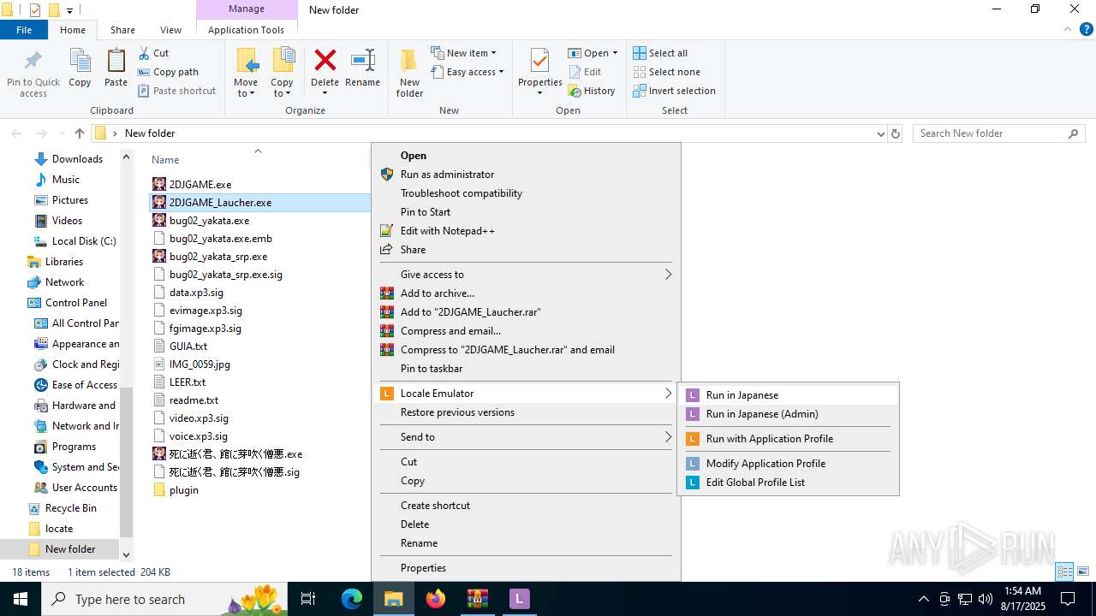Open Microsoft Edge from the taskbar
The width and height of the screenshot is (1096, 616).
coord(352,599)
